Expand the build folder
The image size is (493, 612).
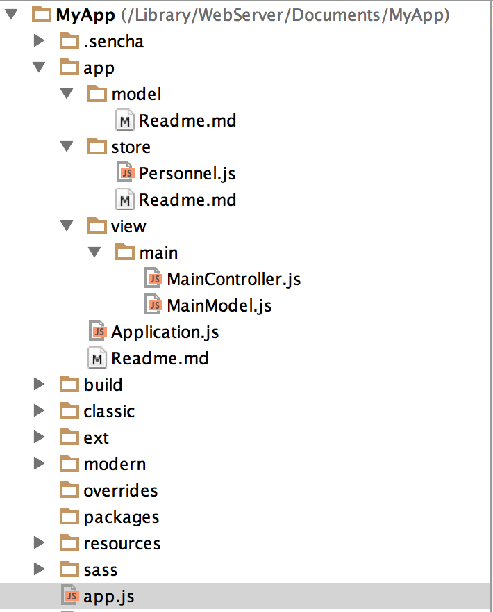tap(39, 385)
